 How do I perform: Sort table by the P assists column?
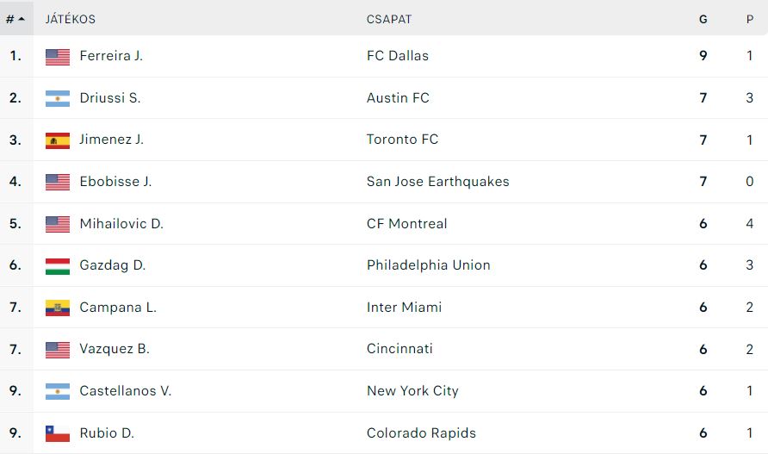(750, 19)
